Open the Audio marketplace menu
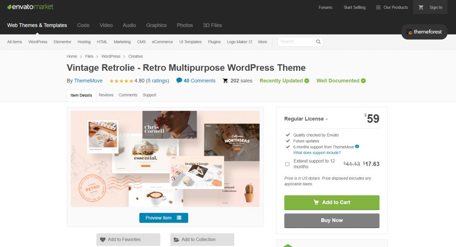The width and height of the screenshot is (456, 247). point(129,25)
